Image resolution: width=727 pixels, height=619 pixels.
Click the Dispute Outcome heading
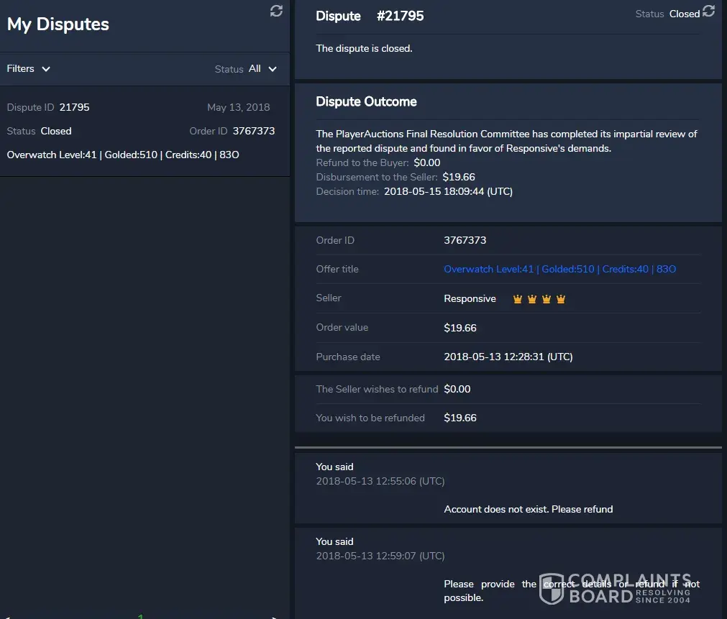[366, 102]
